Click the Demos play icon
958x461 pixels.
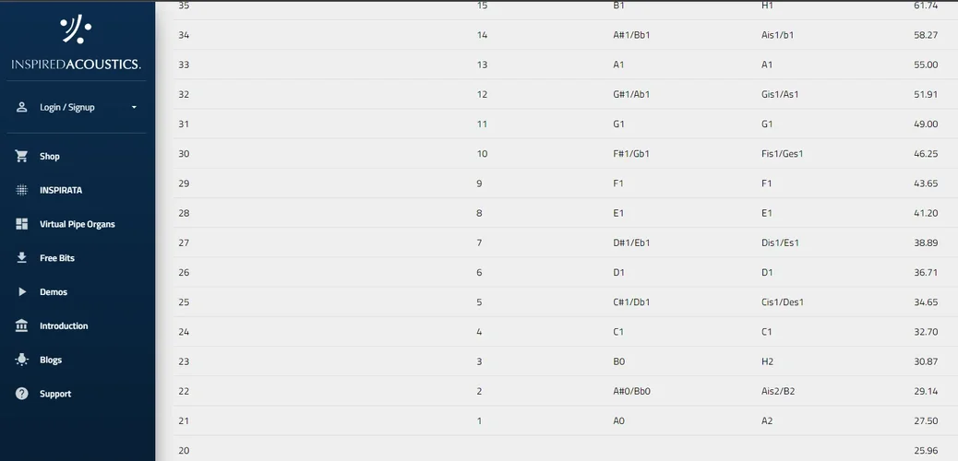click(x=21, y=292)
